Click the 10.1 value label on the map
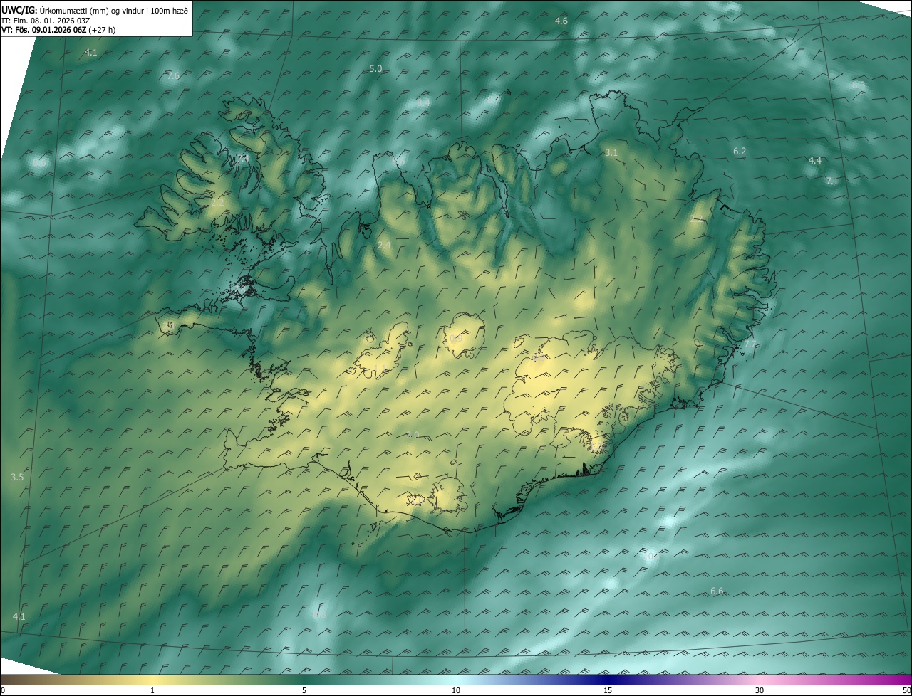The width and height of the screenshot is (912, 696). click(x=651, y=556)
